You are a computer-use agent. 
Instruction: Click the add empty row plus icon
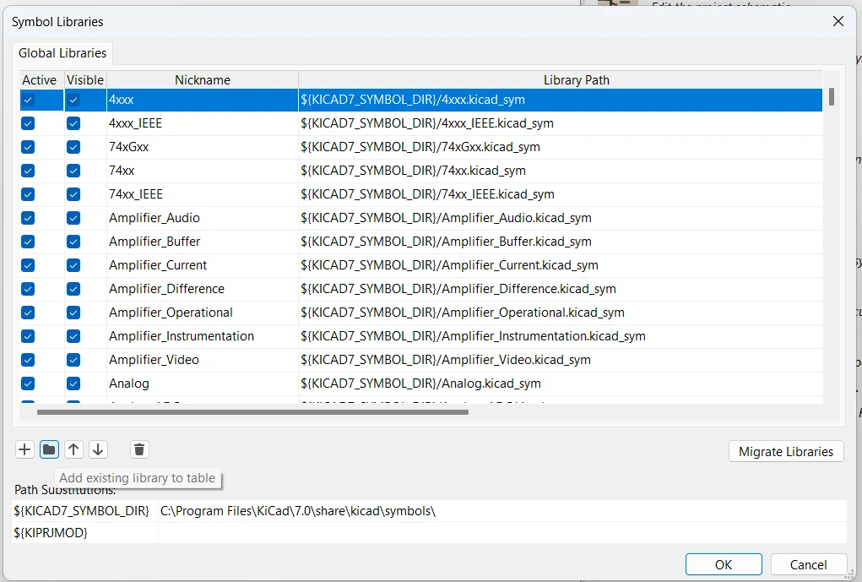(24, 449)
